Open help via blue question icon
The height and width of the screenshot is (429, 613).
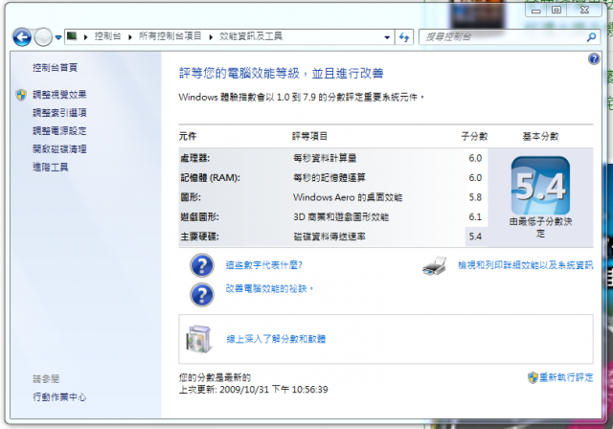point(594,59)
